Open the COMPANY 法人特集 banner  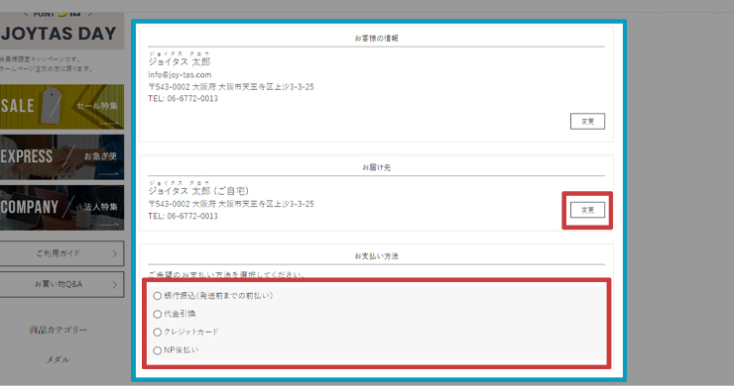[61, 208]
